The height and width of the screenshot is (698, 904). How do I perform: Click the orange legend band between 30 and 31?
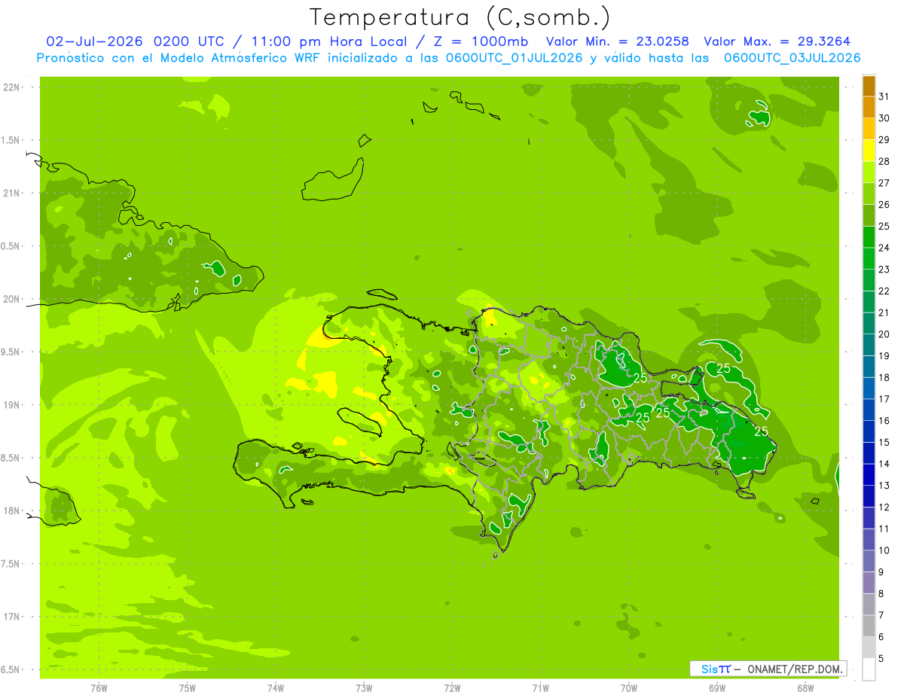pos(869,108)
